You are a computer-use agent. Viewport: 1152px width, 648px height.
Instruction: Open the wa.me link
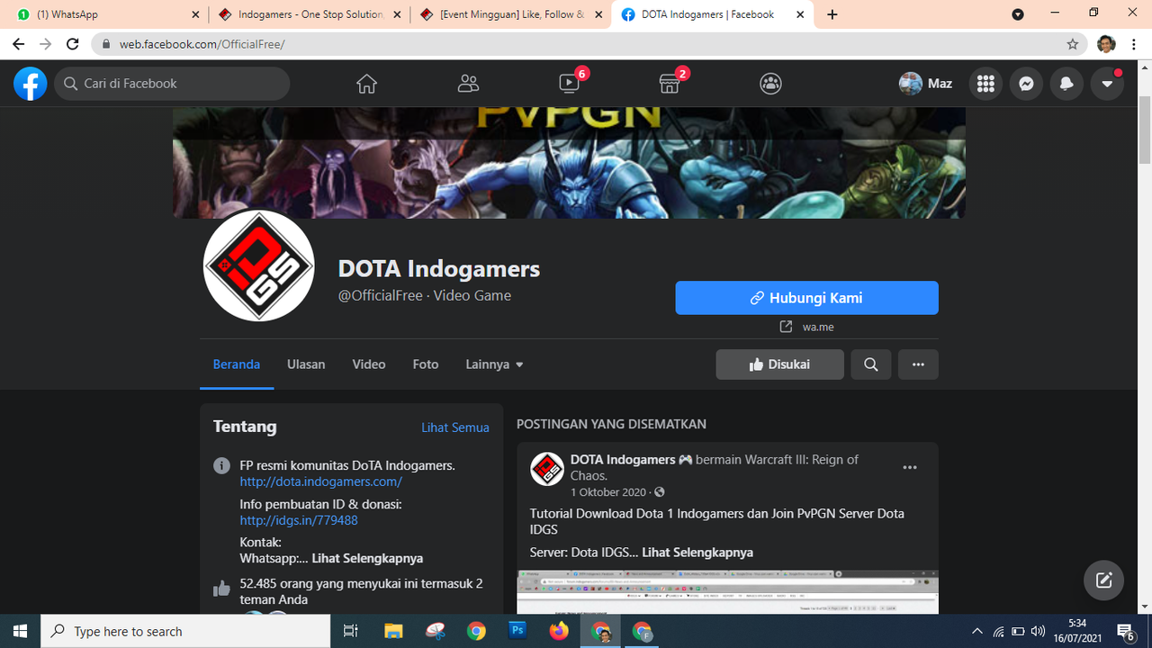tap(818, 327)
